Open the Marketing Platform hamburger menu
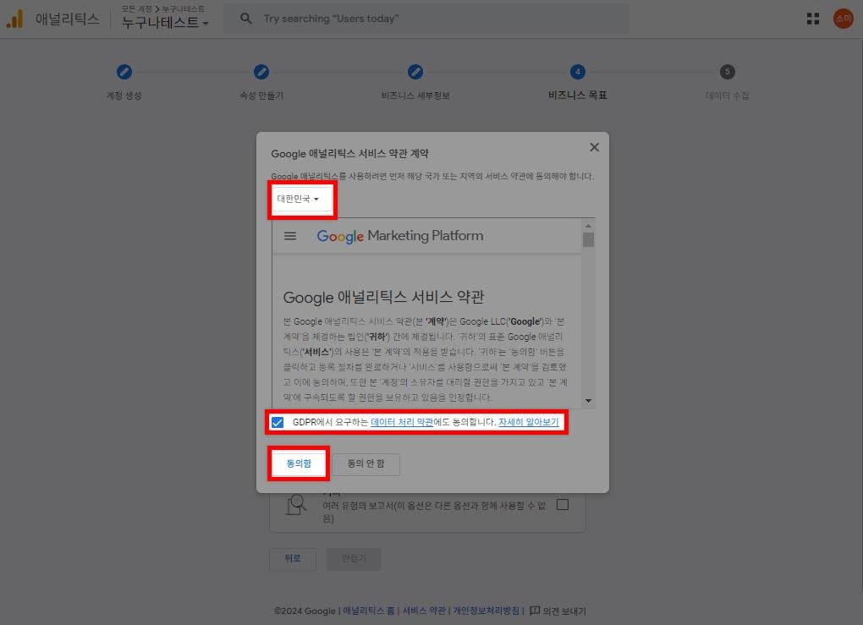Screen dimensions: 863x625 [290, 236]
